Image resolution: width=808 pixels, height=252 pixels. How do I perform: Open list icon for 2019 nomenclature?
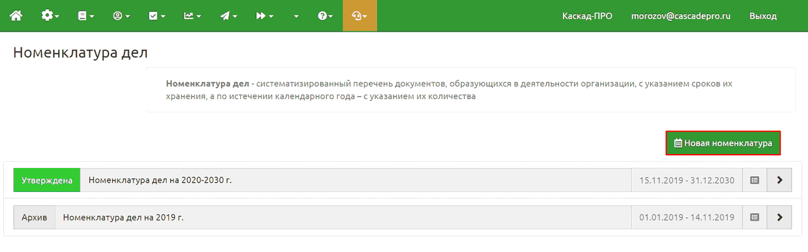click(754, 217)
